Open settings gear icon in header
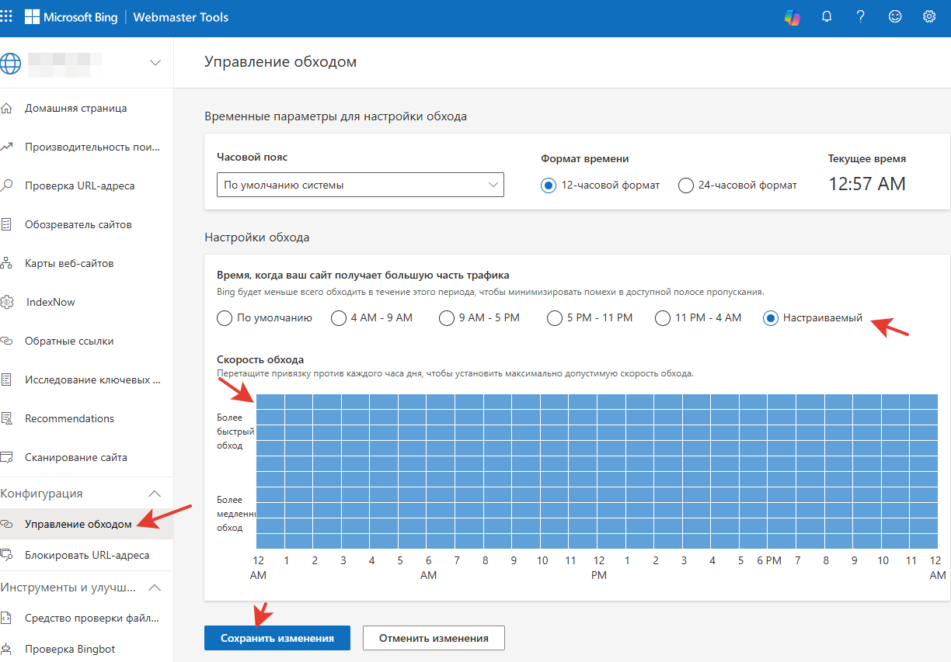 point(929,17)
